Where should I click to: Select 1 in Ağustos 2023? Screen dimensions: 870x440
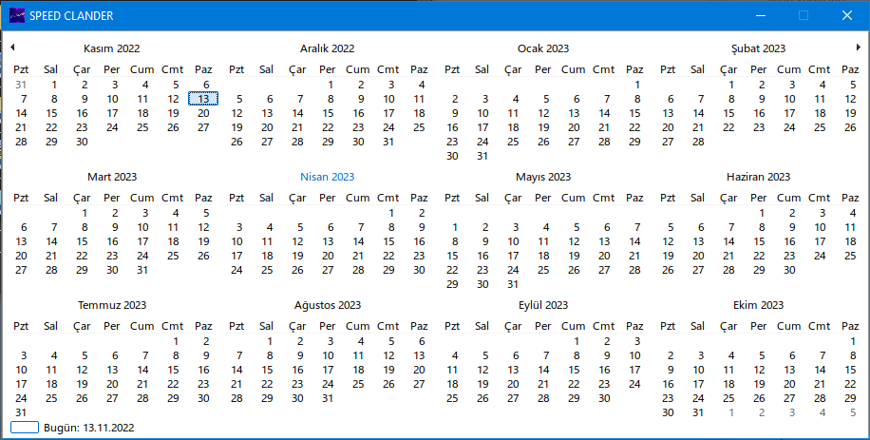[x=270, y=341]
